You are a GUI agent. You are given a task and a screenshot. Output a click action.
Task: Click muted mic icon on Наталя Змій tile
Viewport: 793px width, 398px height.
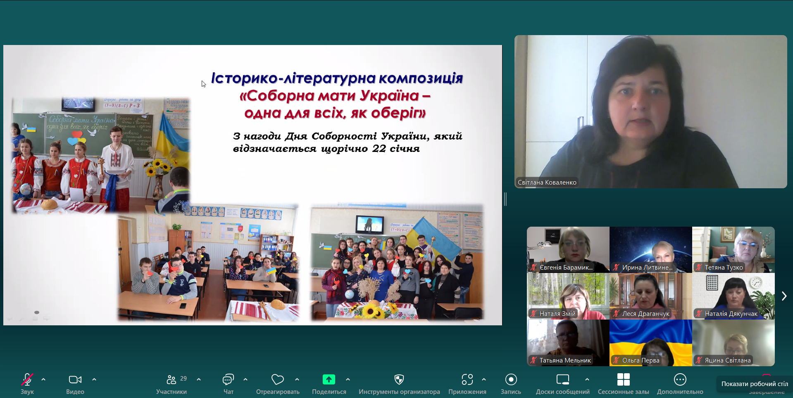(533, 314)
